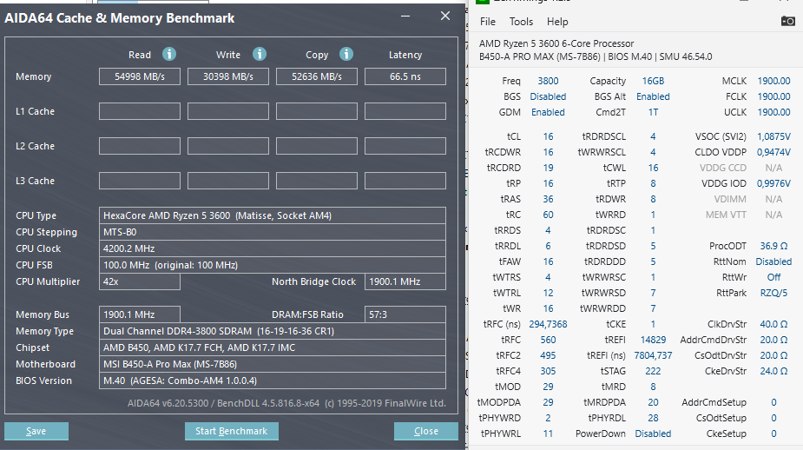Click PowerDown value Disabled
The height and width of the screenshot is (450, 803).
point(653,433)
